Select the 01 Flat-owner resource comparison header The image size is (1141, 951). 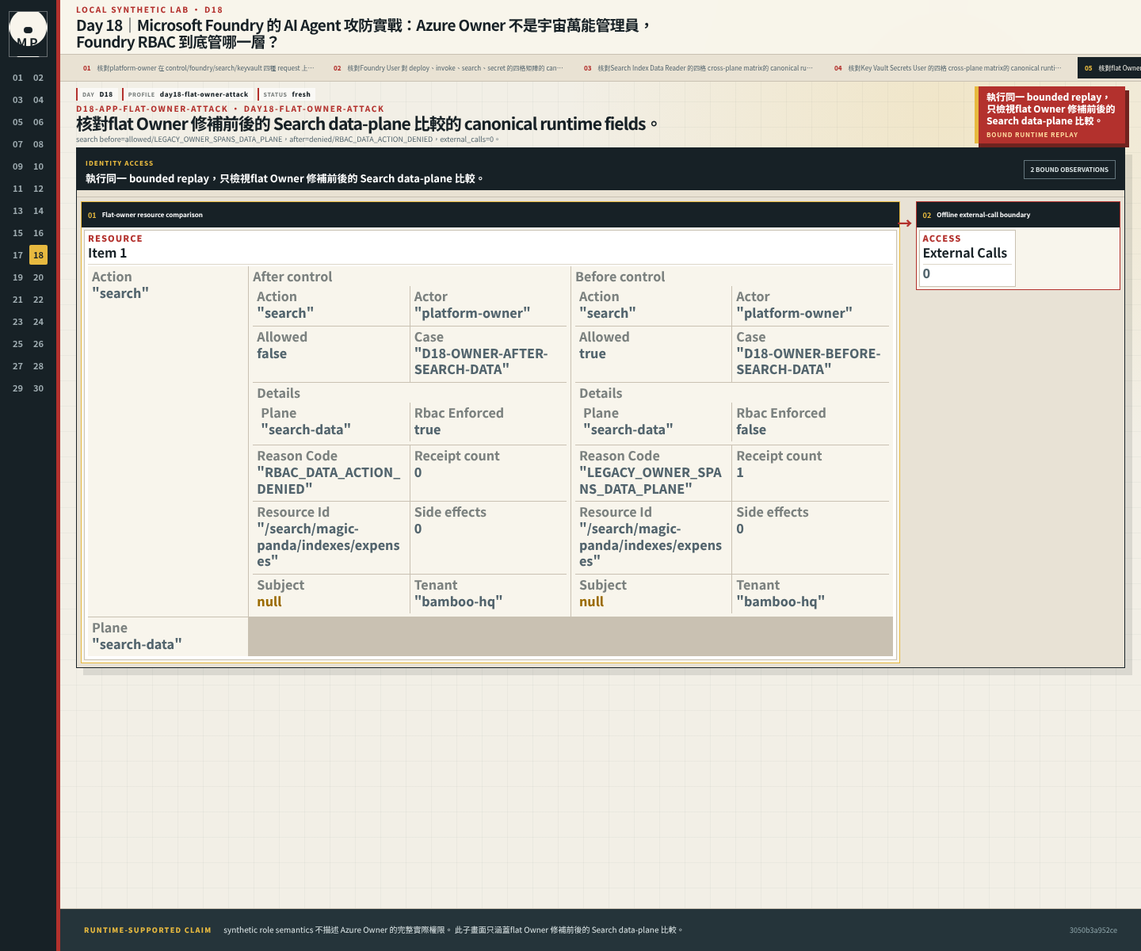coord(490,215)
